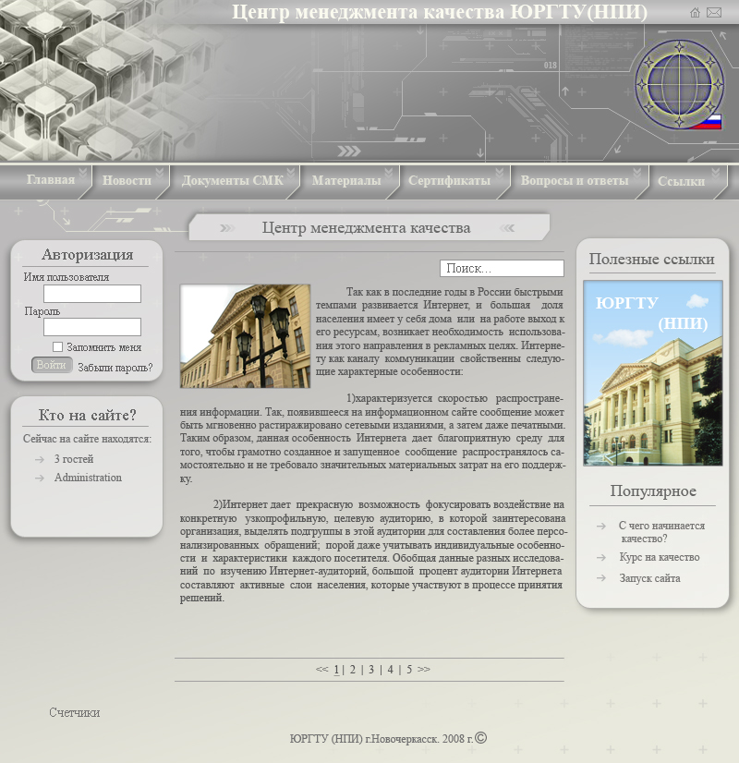The image size is (739, 763).
Task: Toggle the 'Запомнить меня' checkbox
Action: click(x=57, y=347)
